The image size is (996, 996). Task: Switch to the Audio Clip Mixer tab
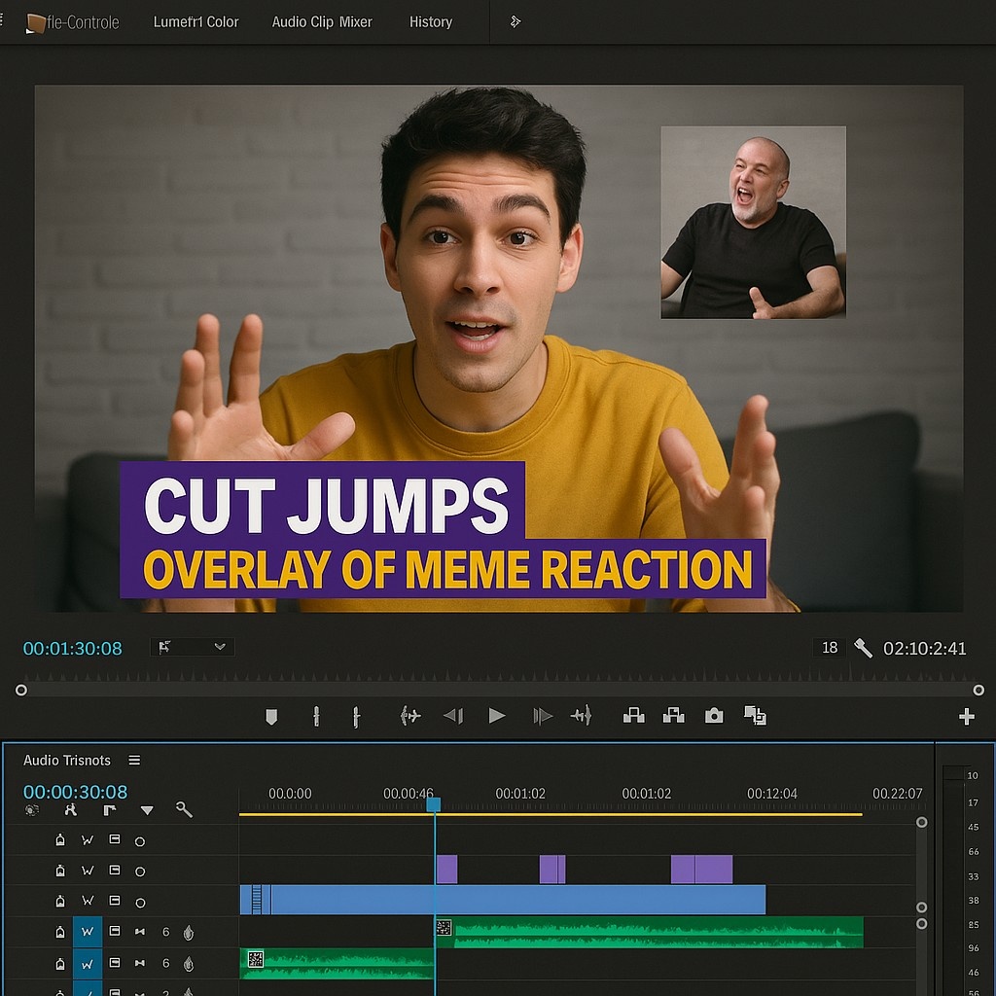tap(322, 21)
